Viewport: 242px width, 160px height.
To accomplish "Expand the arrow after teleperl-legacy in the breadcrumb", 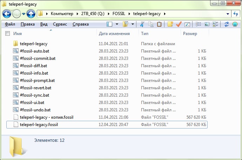I will pyautogui.click(x=165, y=14).
